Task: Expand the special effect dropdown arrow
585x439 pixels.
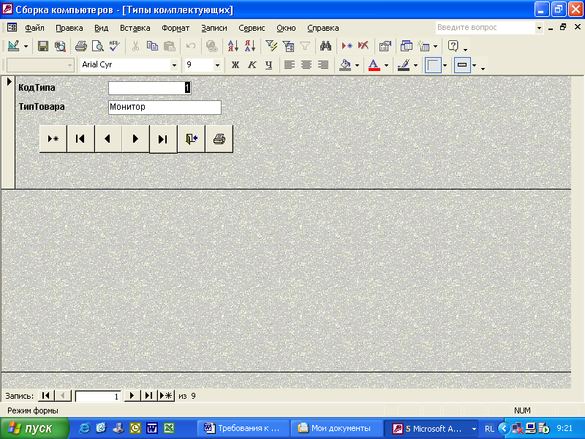Action: point(474,65)
